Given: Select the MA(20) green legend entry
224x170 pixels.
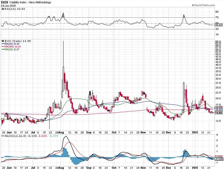Looking at the screenshot, I should pos(10,49).
